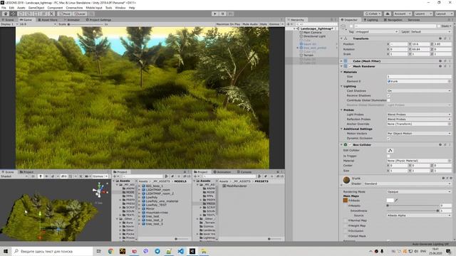Viewport: 456px width, 256px height.
Task: Select the LowPoly_TEST model asset
Action: [156, 205]
